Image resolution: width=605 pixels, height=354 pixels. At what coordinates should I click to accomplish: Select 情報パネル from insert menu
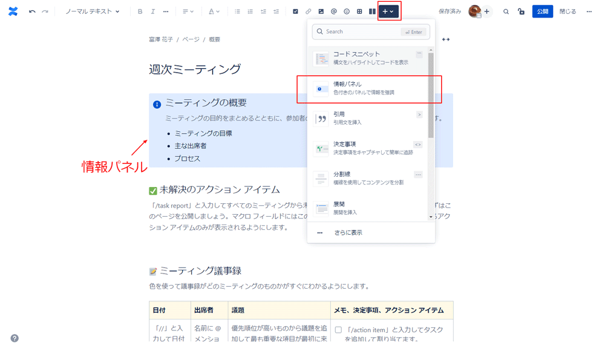[x=368, y=88]
